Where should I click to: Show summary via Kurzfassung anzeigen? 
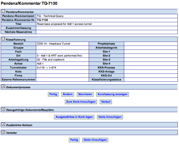(112, 94)
